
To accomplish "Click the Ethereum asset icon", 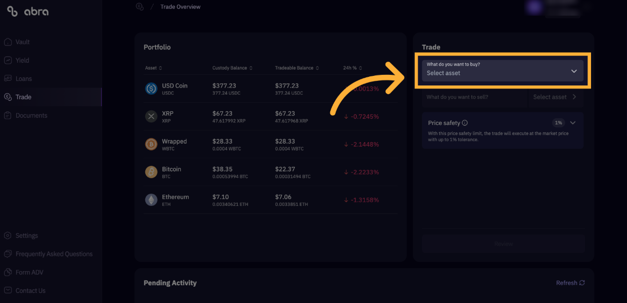I will coord(151,200).
